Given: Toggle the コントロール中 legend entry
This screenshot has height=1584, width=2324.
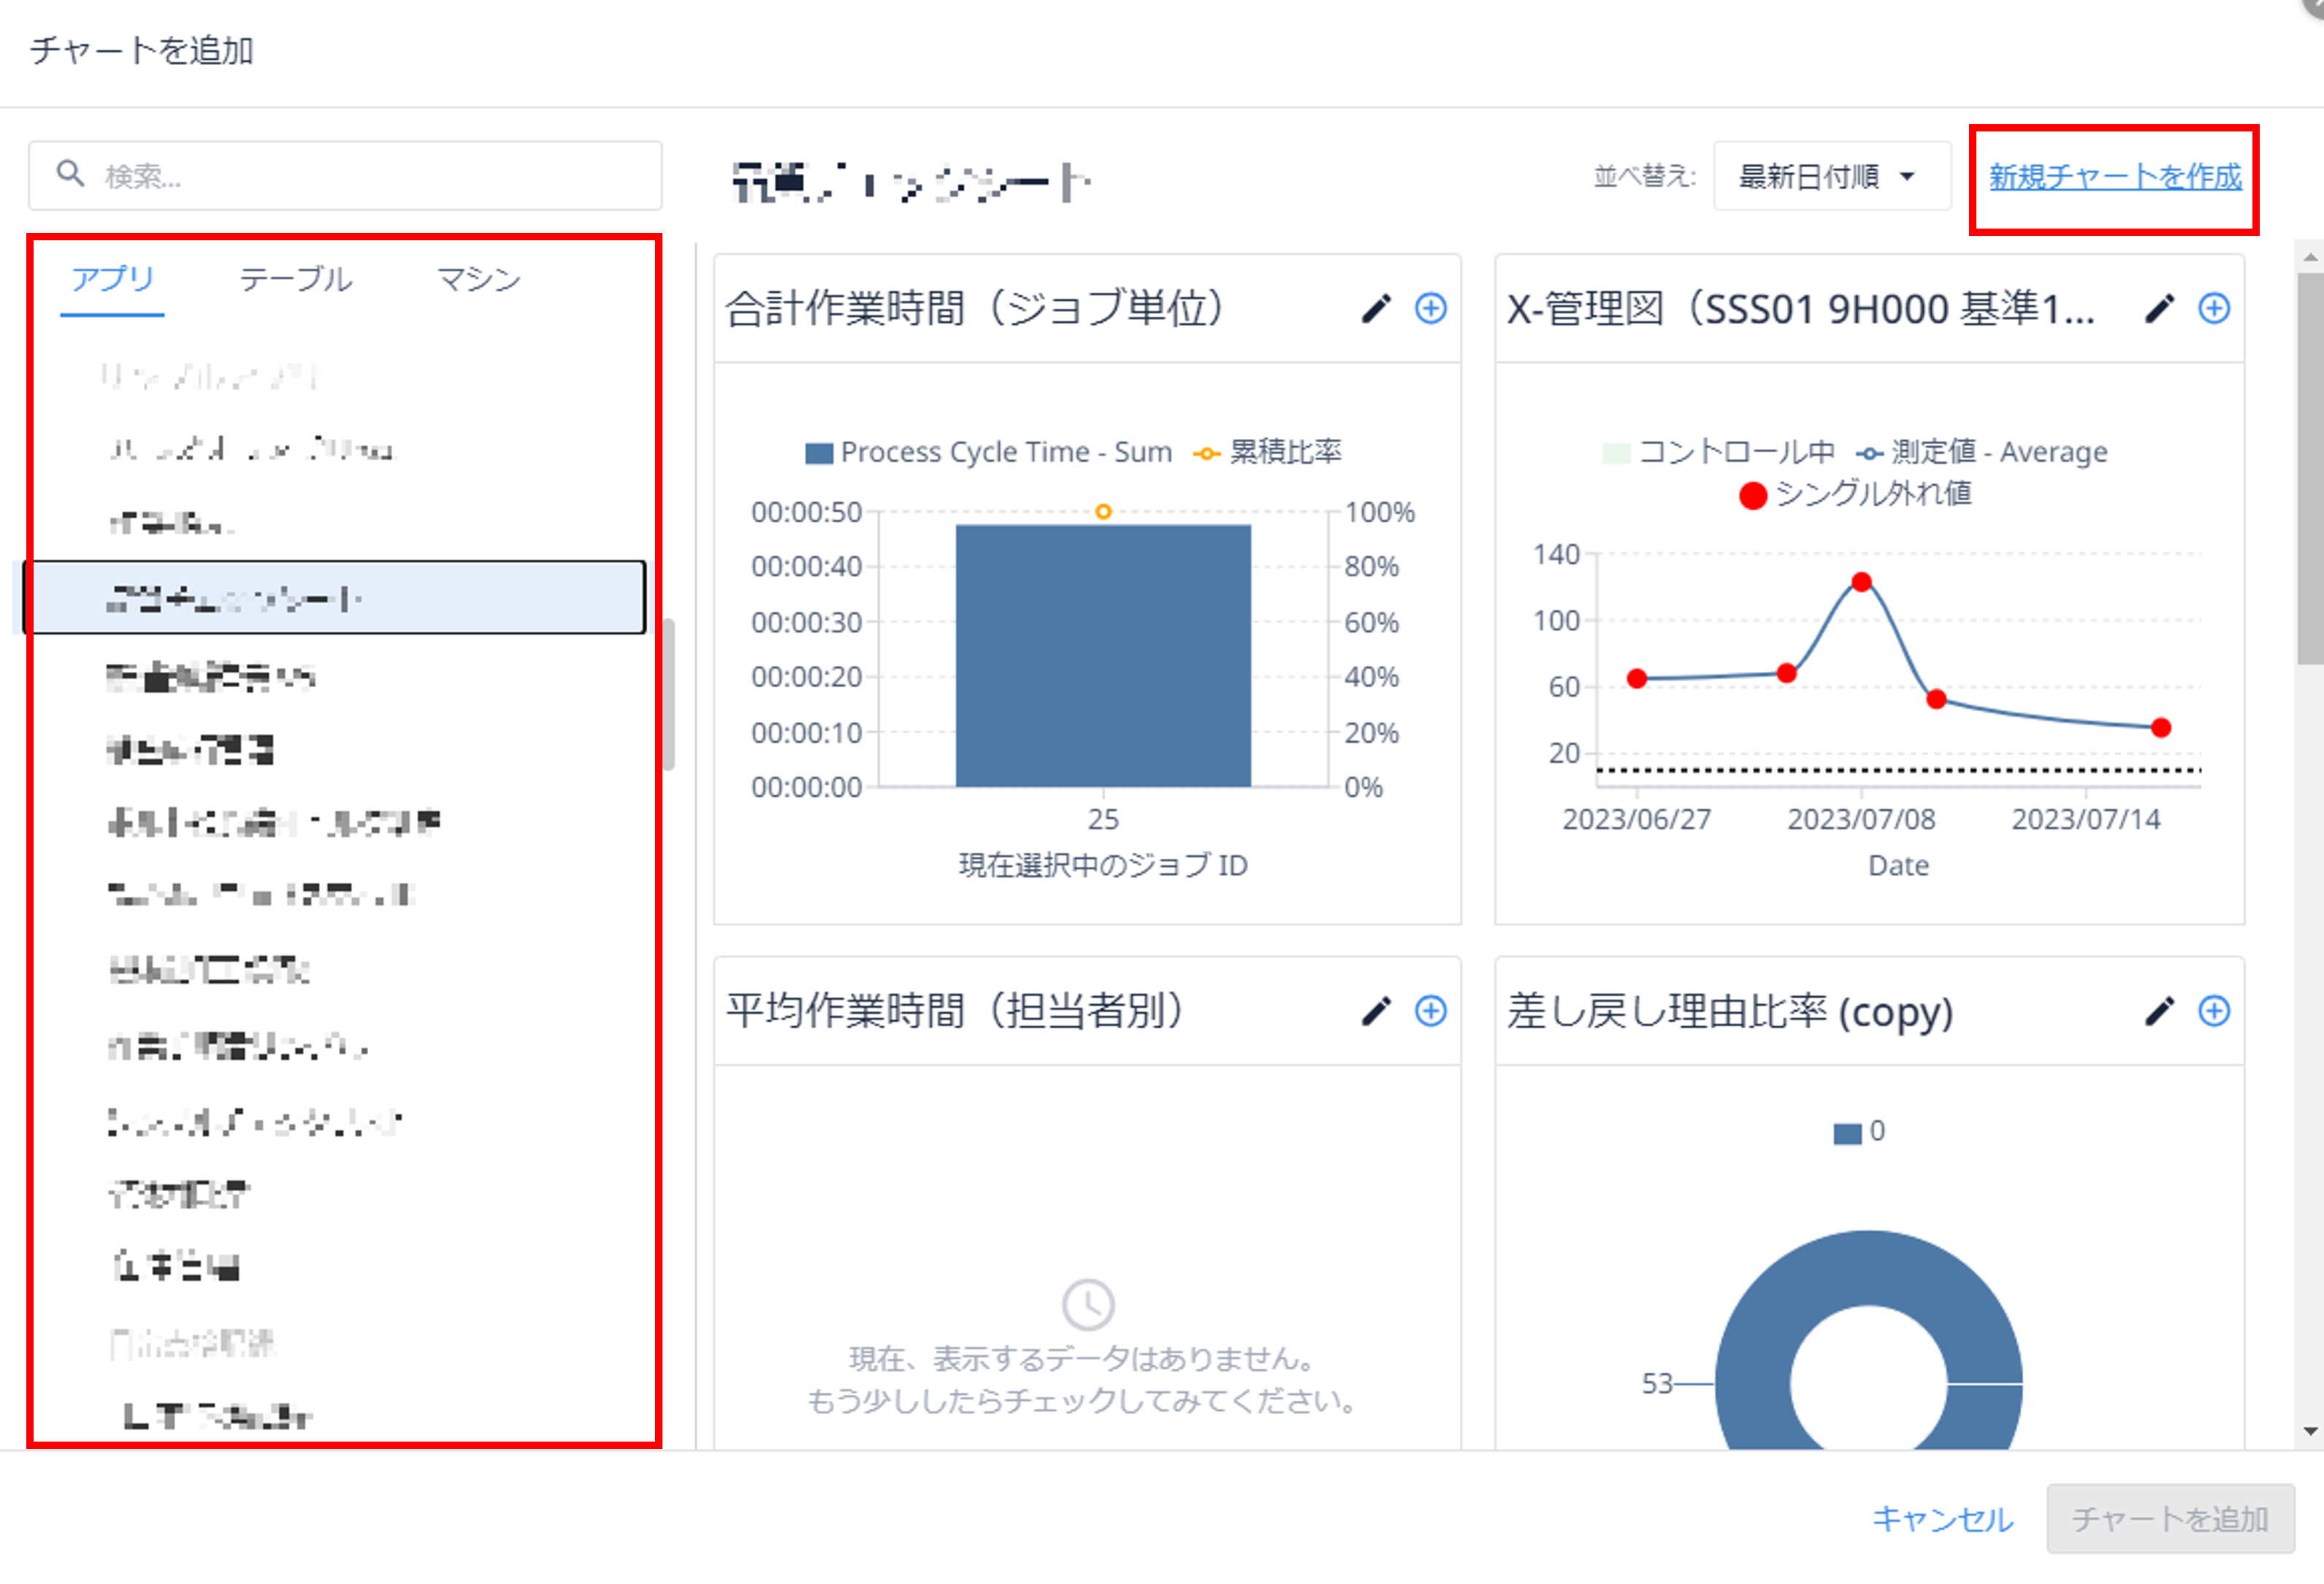Looking at the screenshot, I should (x=1718, y=452).
